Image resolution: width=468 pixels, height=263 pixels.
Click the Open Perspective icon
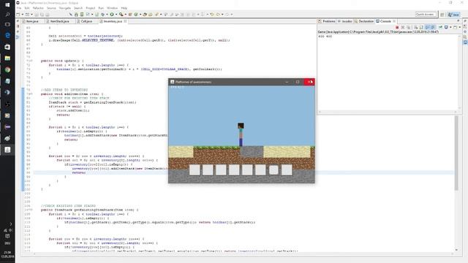pyautogui.click(x=442, y=15)
